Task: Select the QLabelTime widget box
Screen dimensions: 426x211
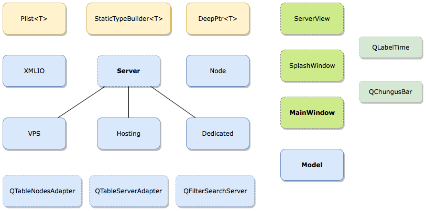Action: (x=390, y=47)
